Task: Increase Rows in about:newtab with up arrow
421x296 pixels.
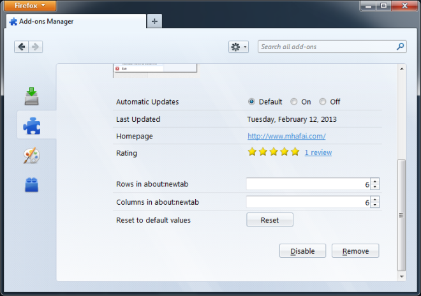Action: 375,181
